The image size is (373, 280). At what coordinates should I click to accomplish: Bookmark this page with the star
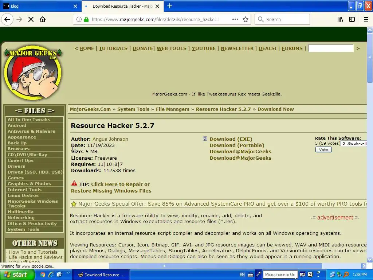[246, 19]
